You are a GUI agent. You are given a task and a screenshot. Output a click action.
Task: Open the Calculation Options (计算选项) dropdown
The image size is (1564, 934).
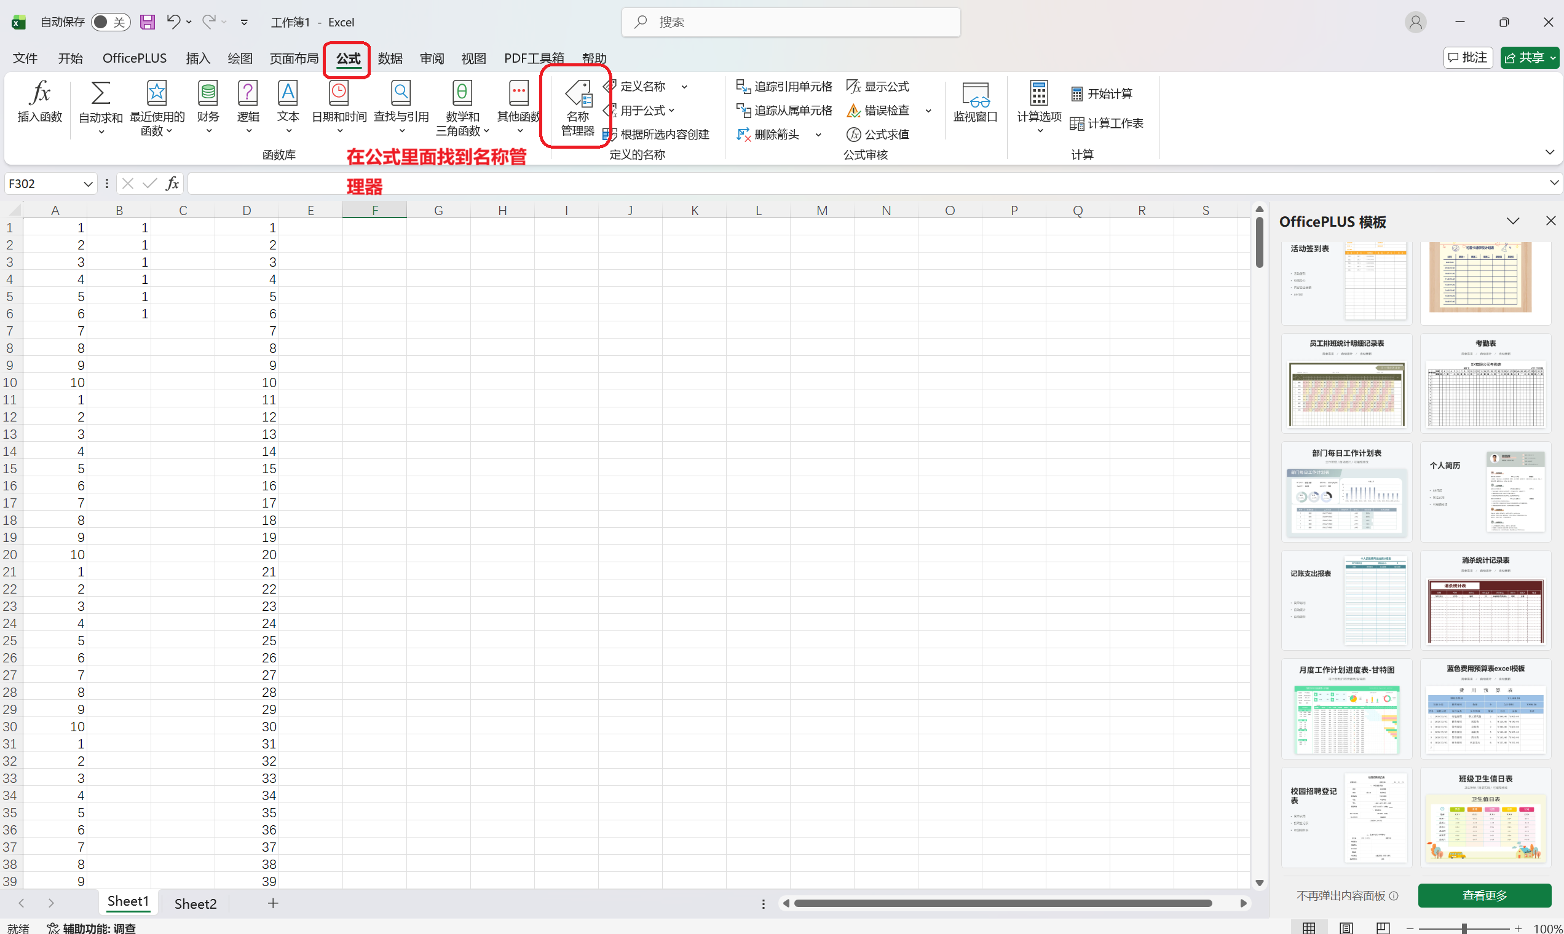(x=1039, y=107)
